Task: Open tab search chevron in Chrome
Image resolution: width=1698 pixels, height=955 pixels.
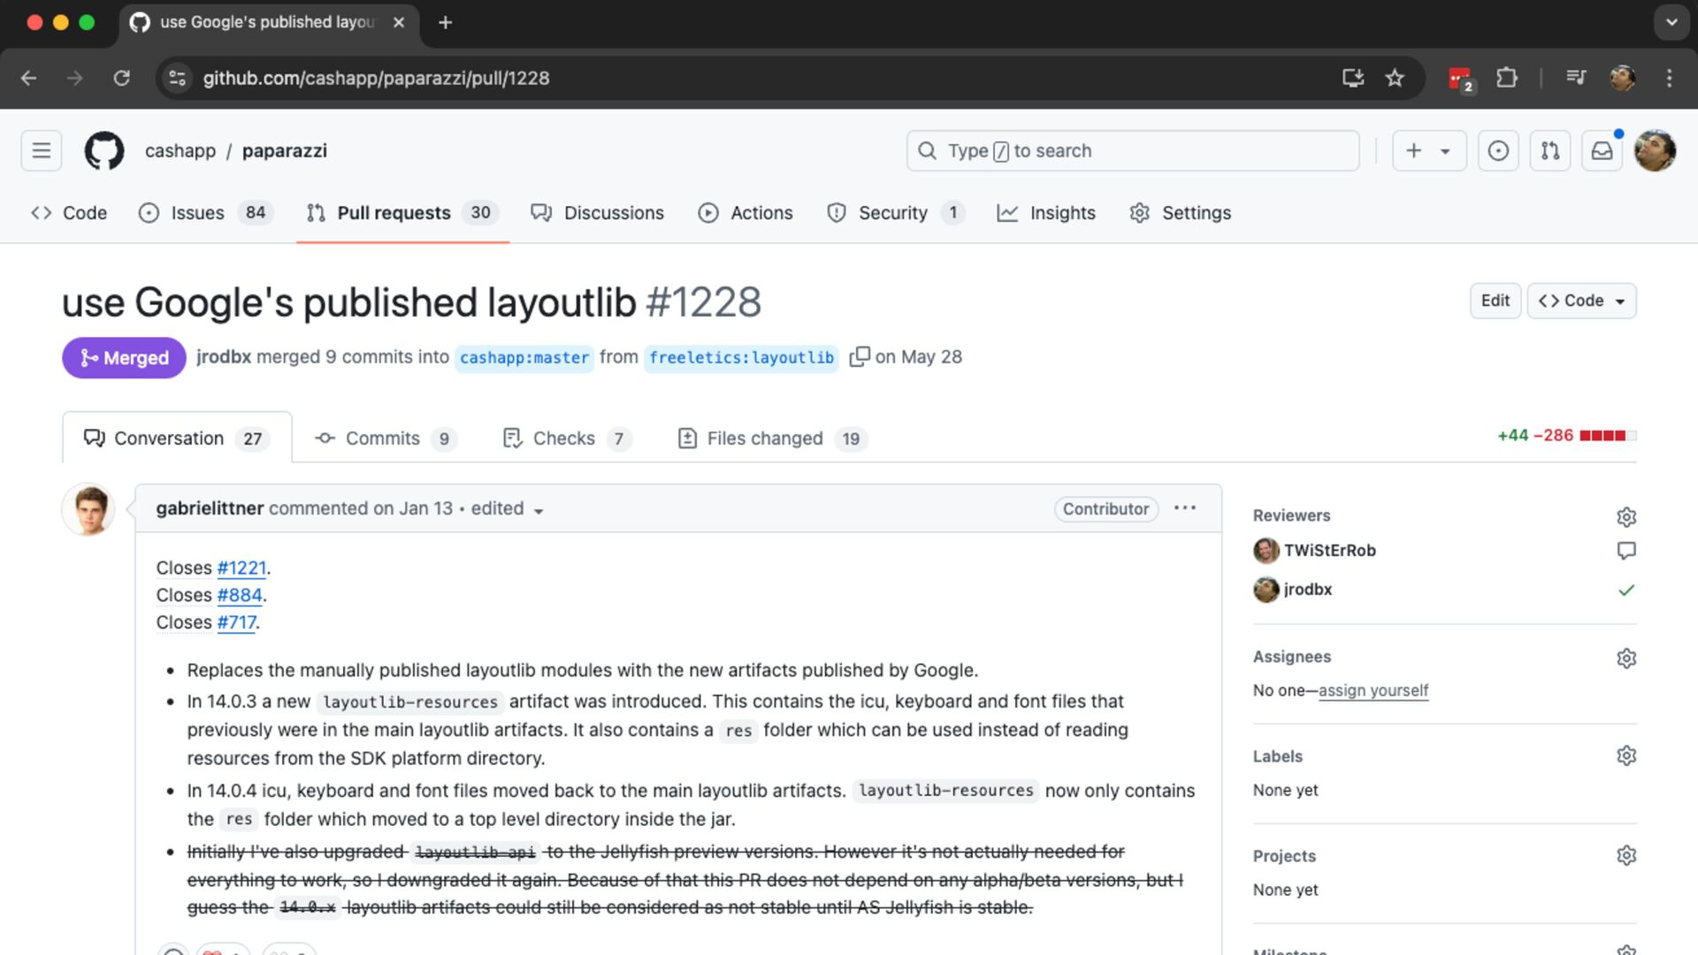Action: click(x=1671, y=22)
